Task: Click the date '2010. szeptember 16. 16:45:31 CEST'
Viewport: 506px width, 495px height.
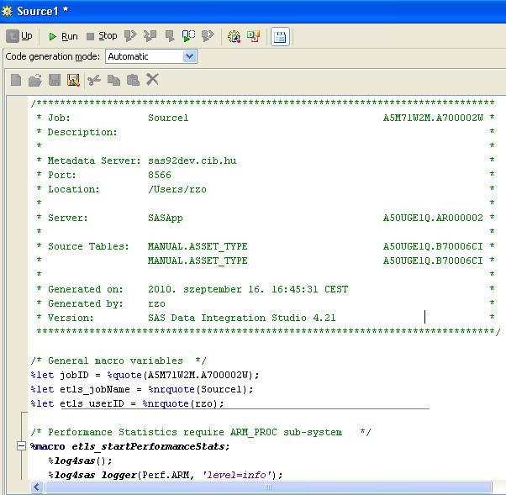Action: 248,289
